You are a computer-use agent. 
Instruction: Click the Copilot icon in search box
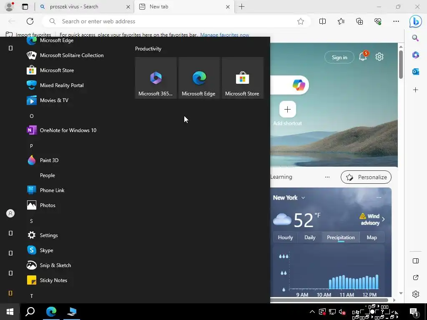[299, 85]
